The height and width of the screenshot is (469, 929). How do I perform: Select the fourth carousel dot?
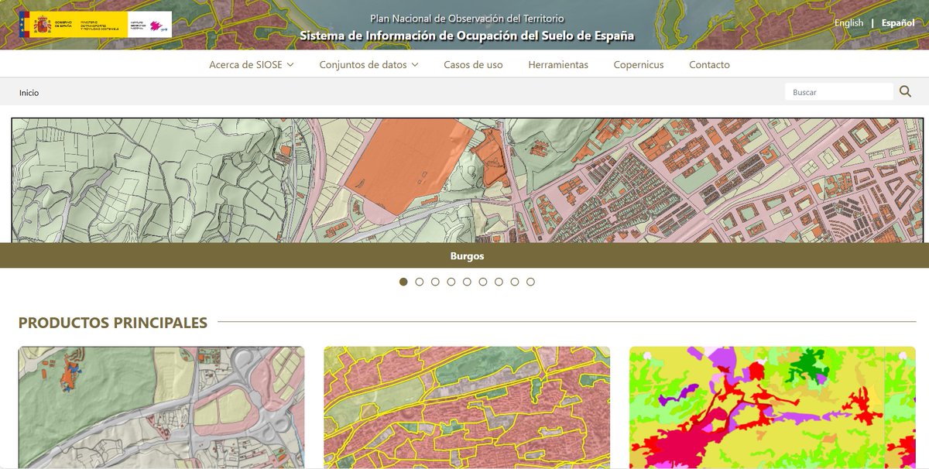point(451,282)
